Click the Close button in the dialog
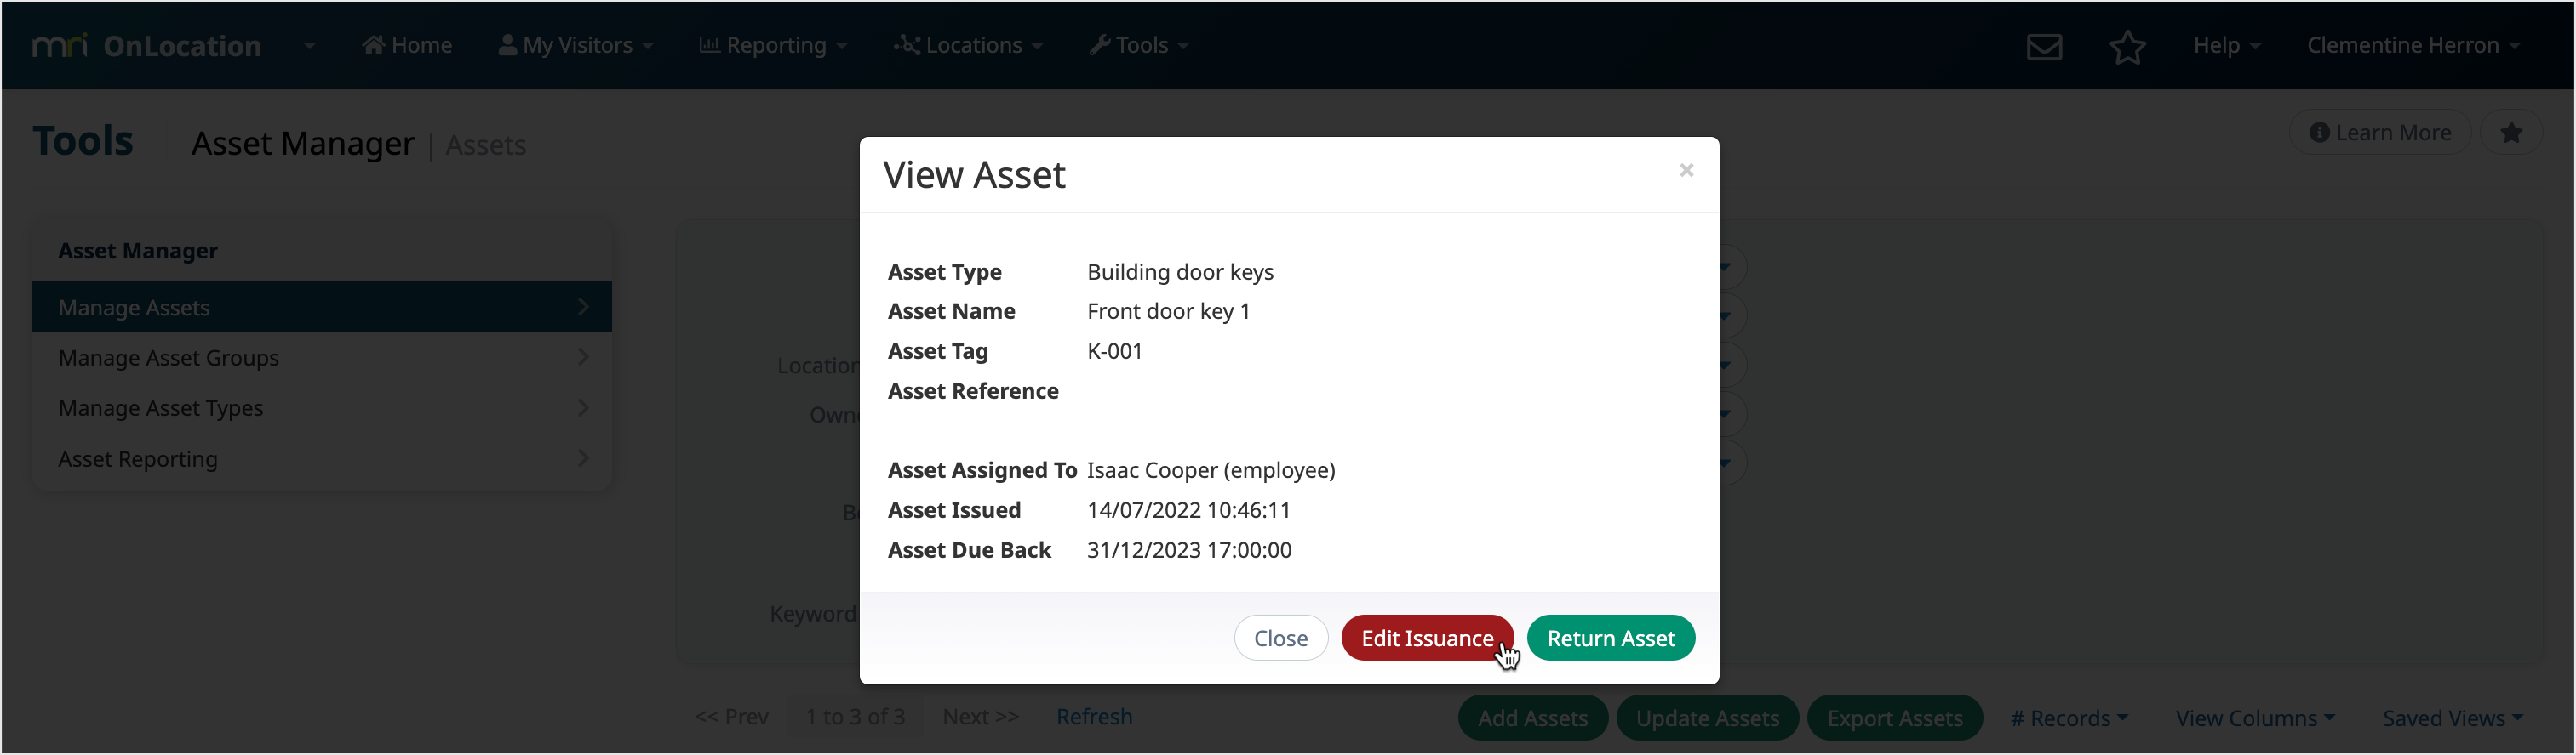The image size is (2576, 755). click(1280, 639)
